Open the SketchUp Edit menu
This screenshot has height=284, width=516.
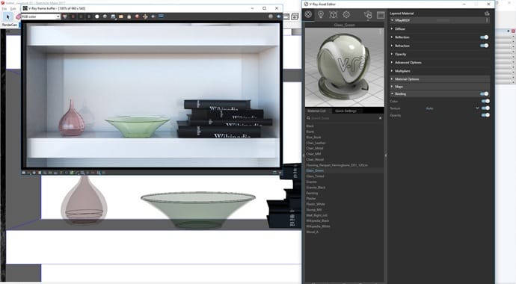point(13,9)
